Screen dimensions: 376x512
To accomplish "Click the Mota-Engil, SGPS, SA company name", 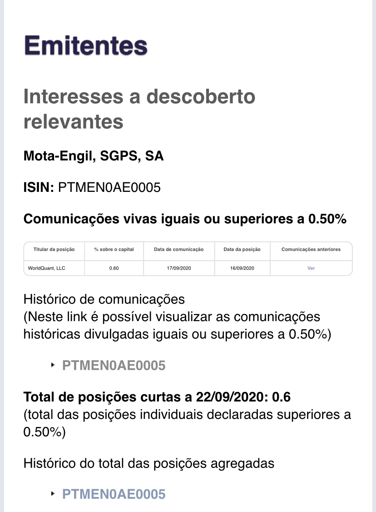I will click(94, 156).
